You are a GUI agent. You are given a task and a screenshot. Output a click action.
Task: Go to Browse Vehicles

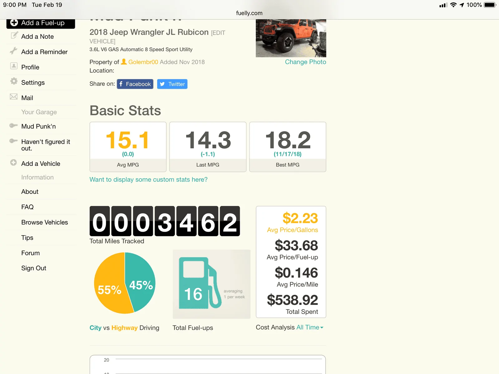[45, 222]
